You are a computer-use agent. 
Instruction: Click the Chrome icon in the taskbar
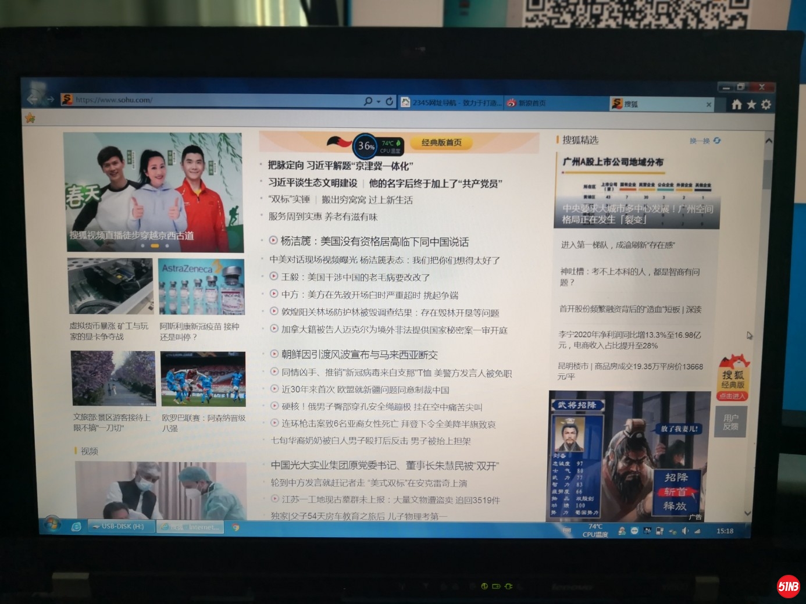[236, 527]
